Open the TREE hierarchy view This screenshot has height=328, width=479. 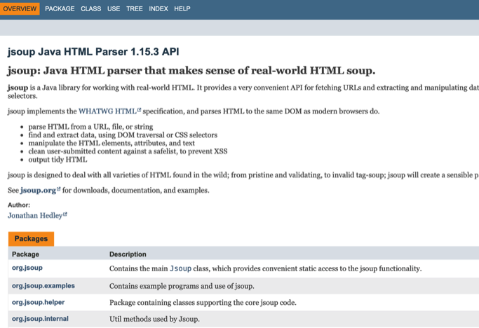[x=135, y=9]
